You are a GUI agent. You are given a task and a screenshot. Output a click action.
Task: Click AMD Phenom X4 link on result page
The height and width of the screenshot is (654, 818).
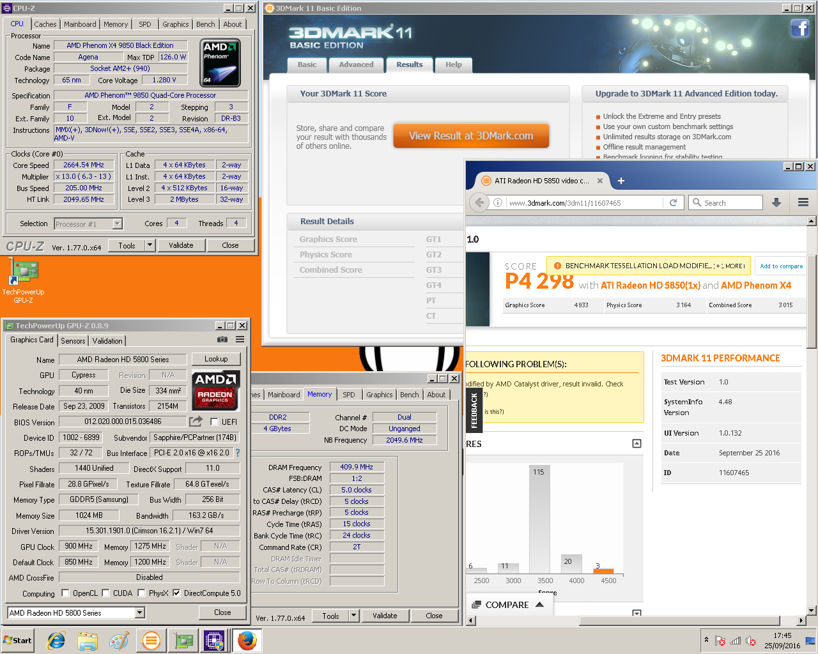tap(756, 285)
